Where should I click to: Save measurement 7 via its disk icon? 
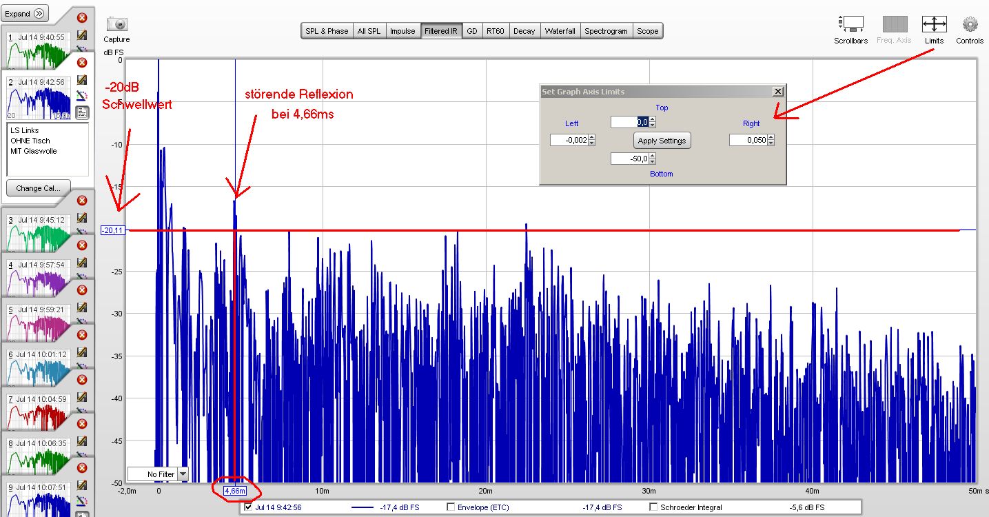point(82,397)
